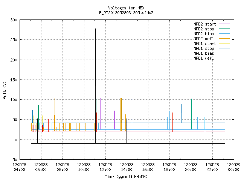This screenshot has width=241, height=180.
Task: Click the yellow NPD1 start legend line
Action: 224,43
